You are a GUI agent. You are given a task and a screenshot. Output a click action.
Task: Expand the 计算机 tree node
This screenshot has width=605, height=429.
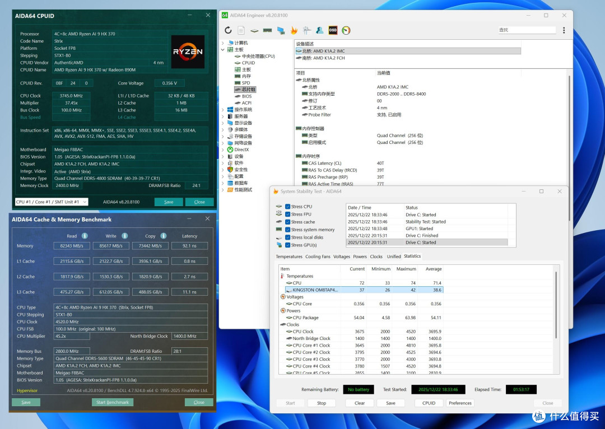(222, 43)
